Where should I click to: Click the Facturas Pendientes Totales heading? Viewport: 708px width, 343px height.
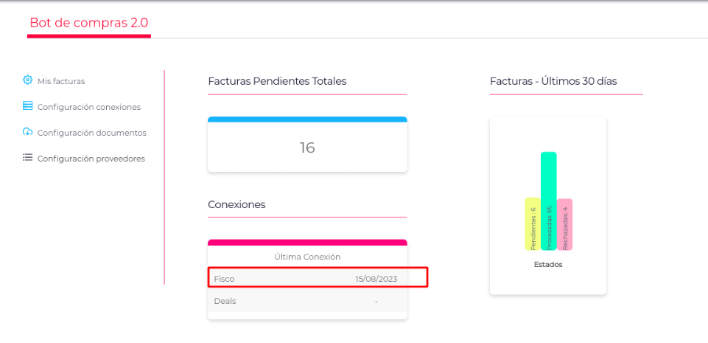click(277, 81)
